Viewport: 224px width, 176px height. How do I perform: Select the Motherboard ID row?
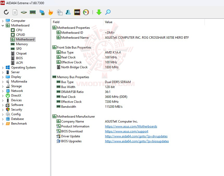click(x=86, y=33)
